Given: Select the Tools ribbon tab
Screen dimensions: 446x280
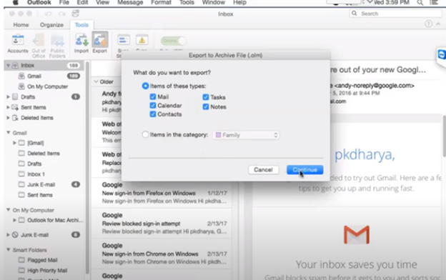Looking at the screenshot, I should pyautogui.click(x=81, y=25).
